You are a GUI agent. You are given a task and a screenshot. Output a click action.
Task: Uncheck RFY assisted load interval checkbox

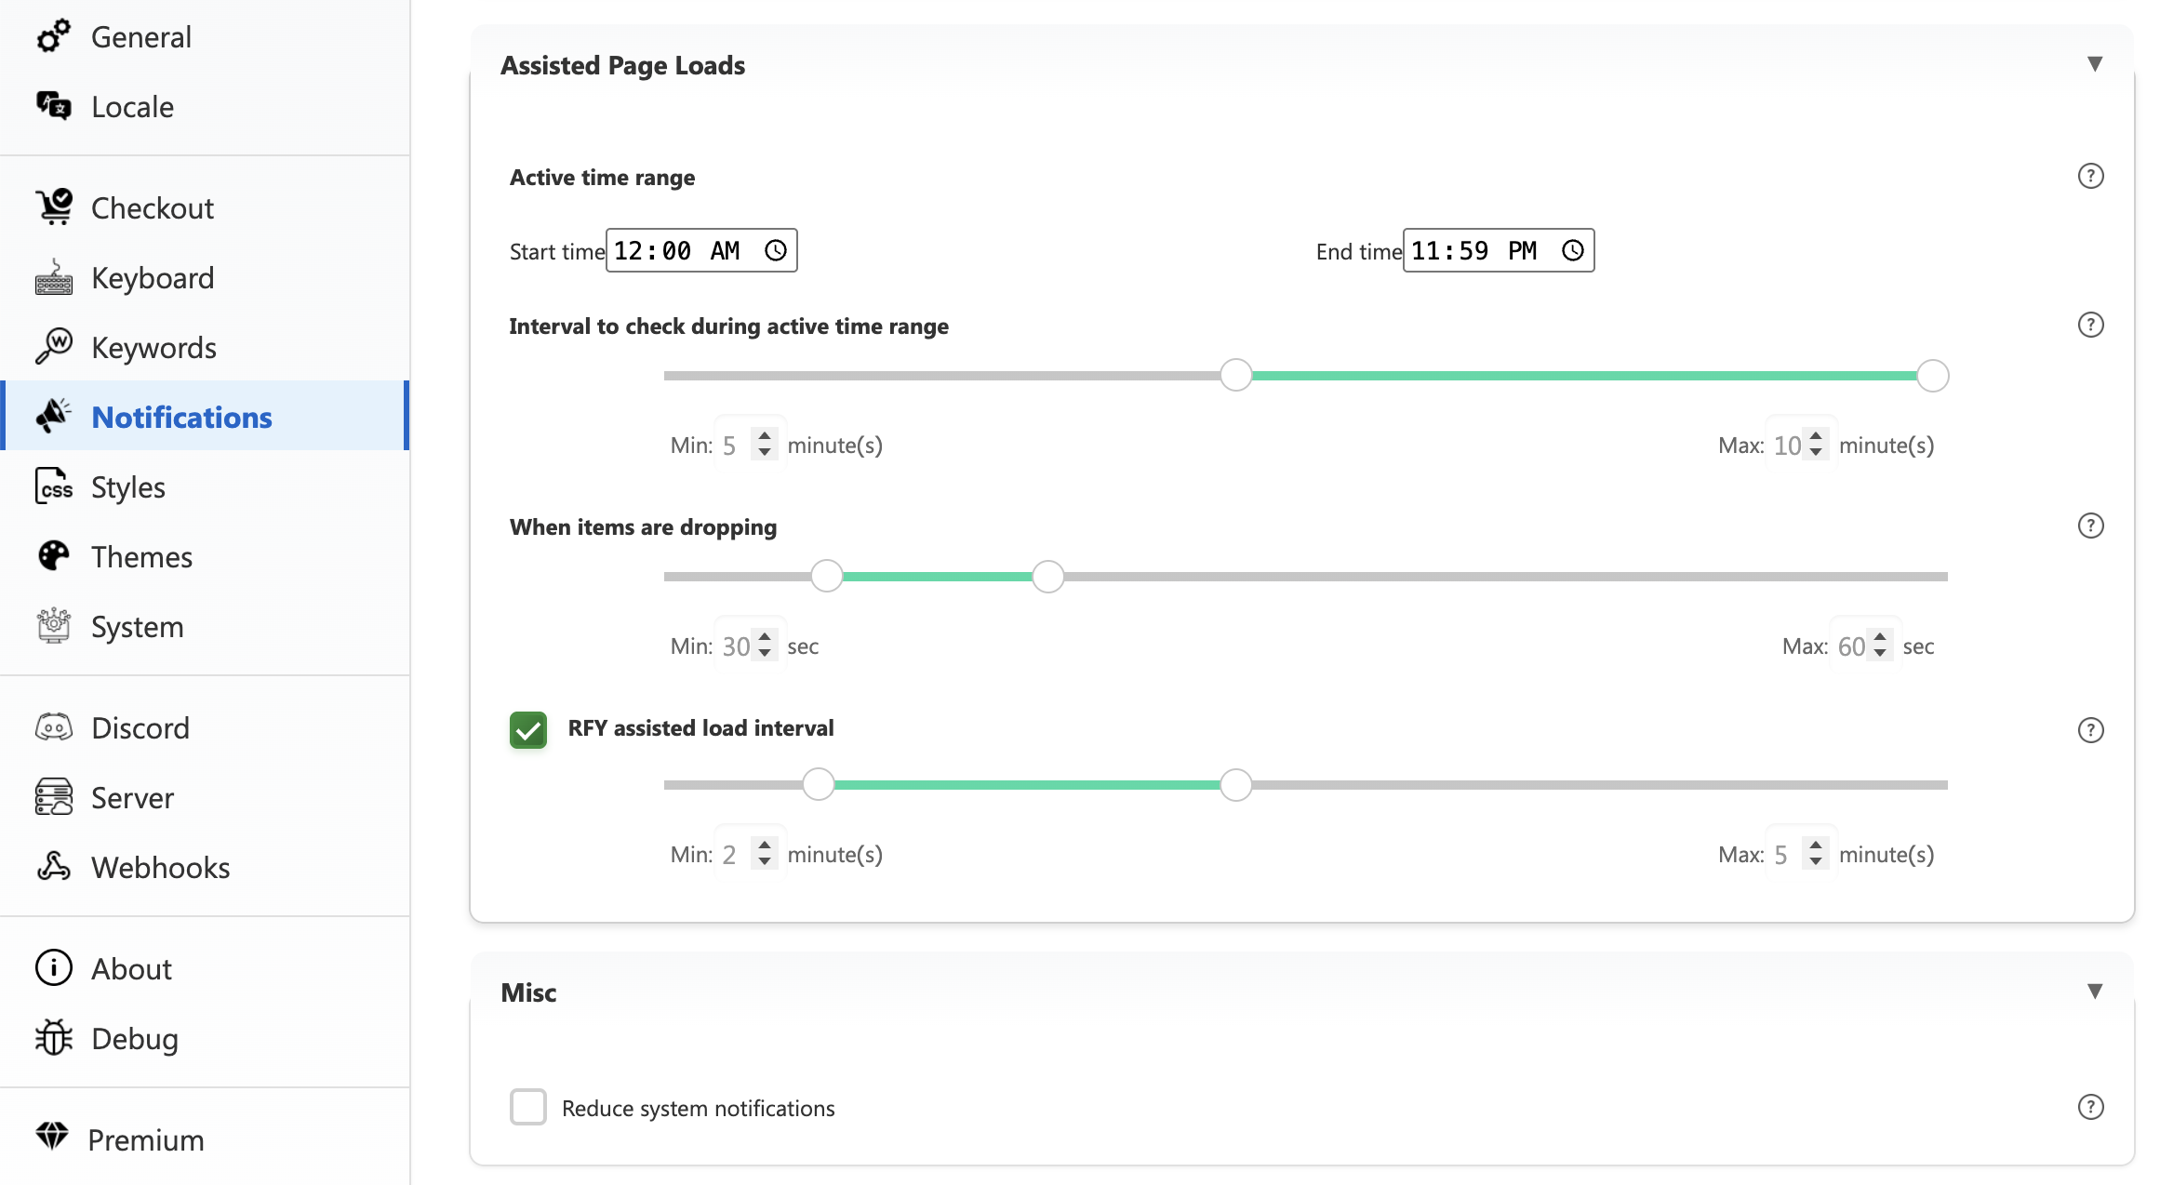tap(527, 730)
